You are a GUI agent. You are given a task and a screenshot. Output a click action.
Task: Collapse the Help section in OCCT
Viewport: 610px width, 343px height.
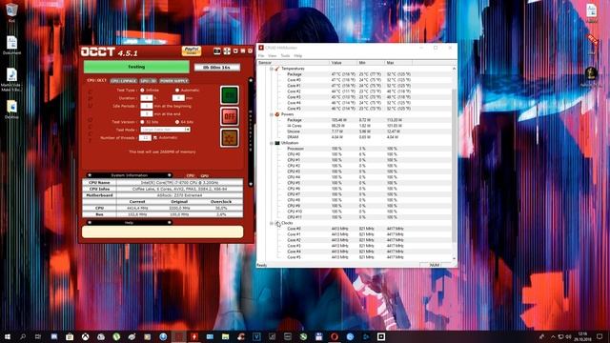pos(130,223)
